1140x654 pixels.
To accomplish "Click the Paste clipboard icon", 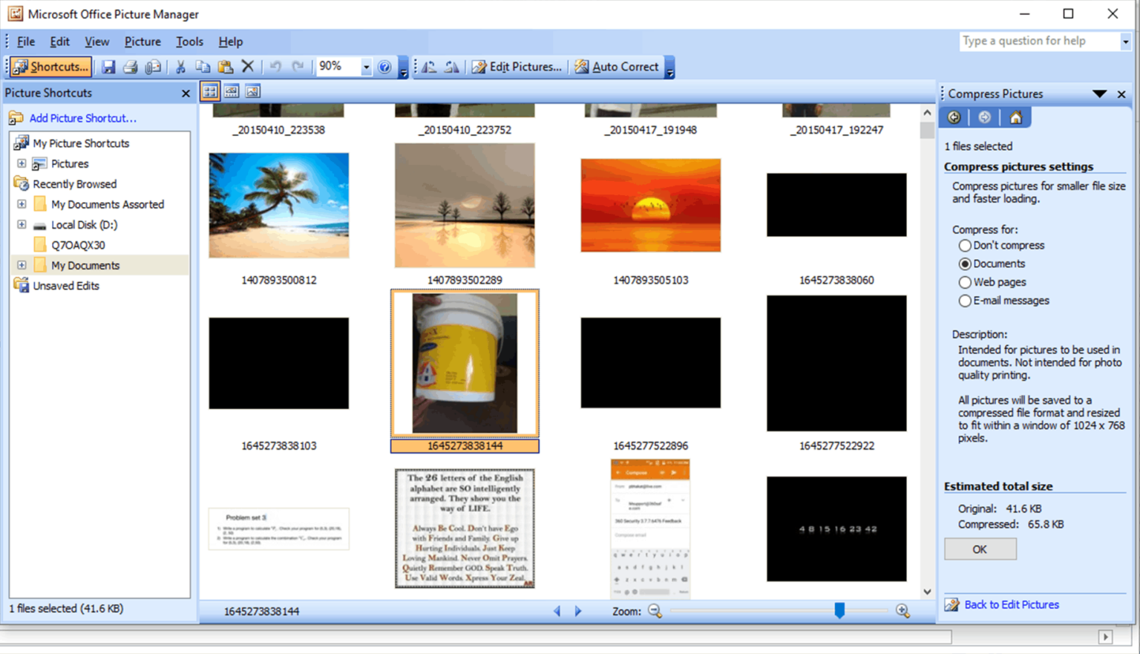I will pyautogui.click(x=226, y=67).
